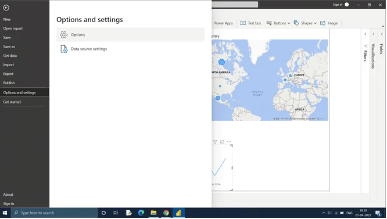This screenshot has height=219, width=387.
Task: Click the Data source settings icon
Action: click(64, 49)
